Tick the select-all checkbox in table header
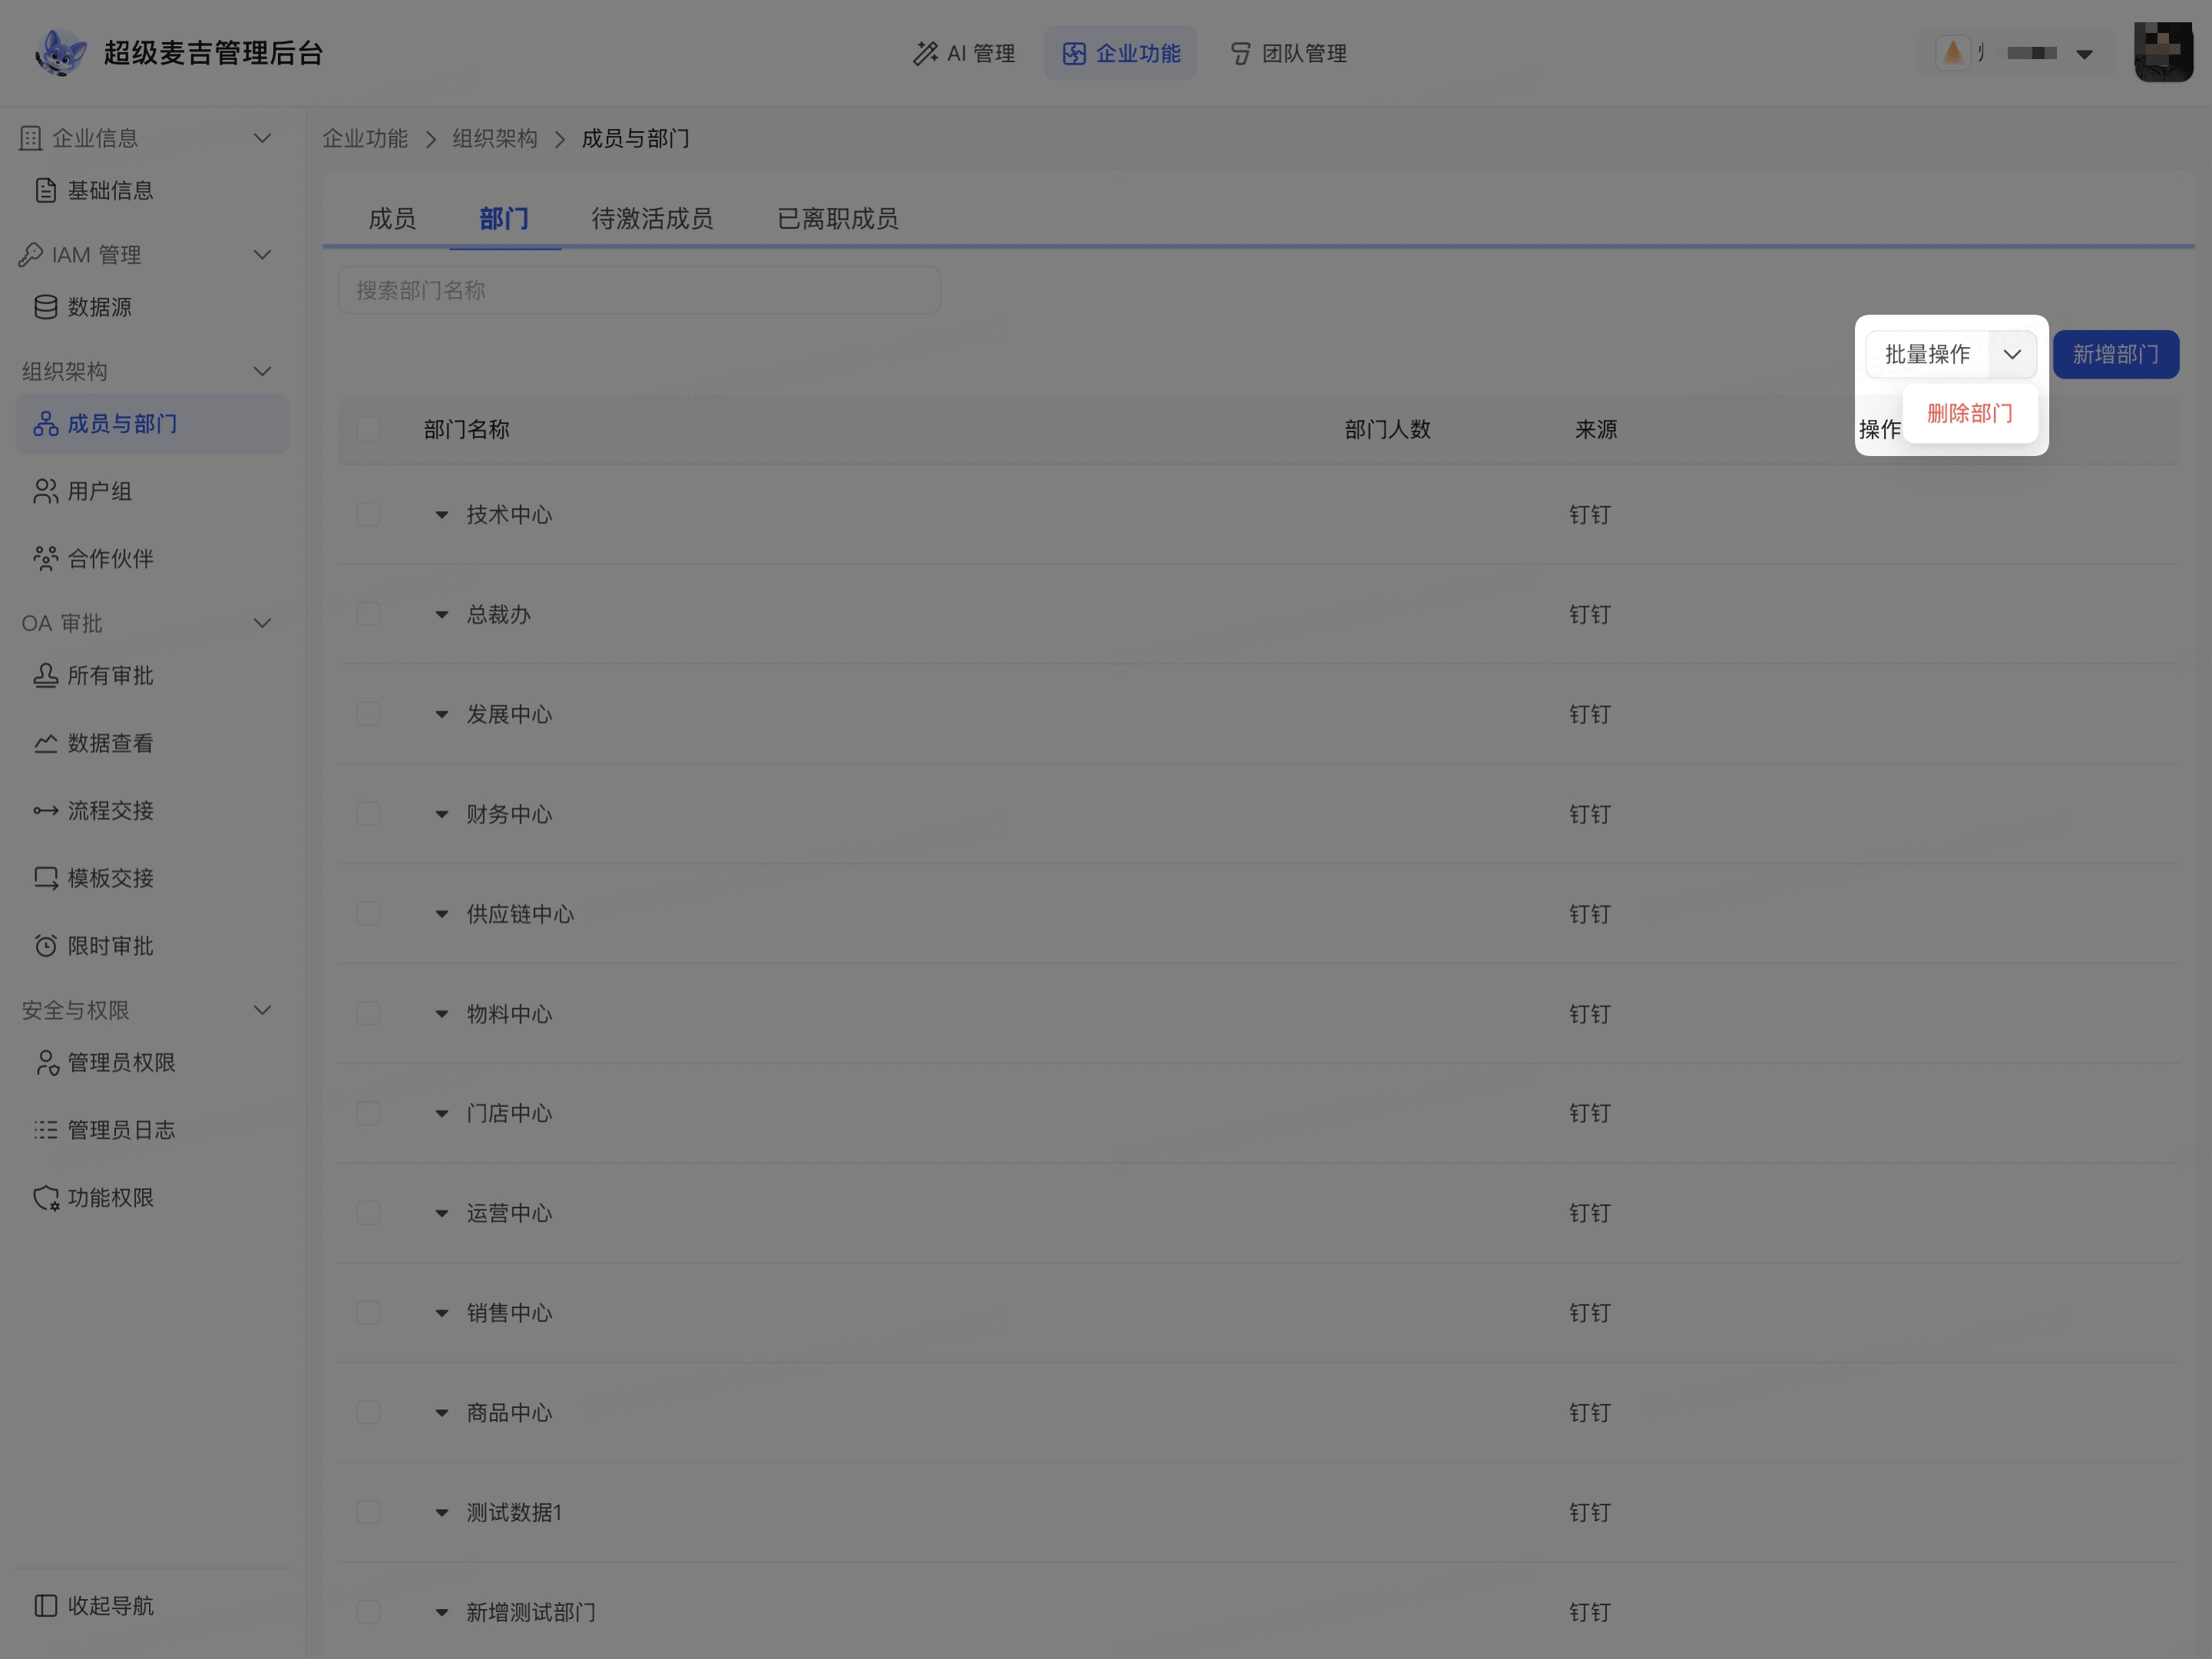This screenshot has width=2212, height=1659. click(x=368, y=429)
